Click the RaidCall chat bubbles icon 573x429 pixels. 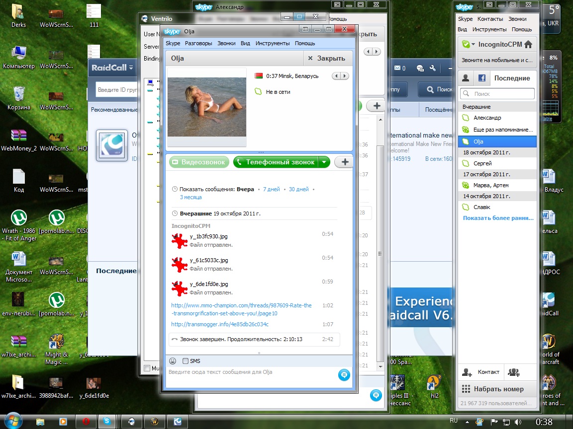[x=420, y=68]
